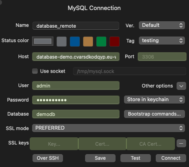The image size is (189, 167).
Task: Open the Tag dropdown set to testing
Action: [162, 41]
